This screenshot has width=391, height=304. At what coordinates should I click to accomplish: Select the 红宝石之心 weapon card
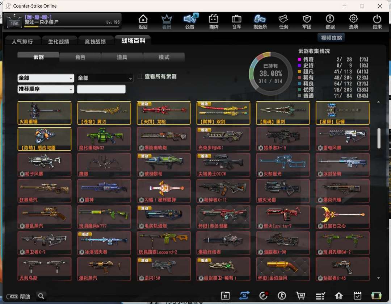pyautogui.click(x=342, y=217)
